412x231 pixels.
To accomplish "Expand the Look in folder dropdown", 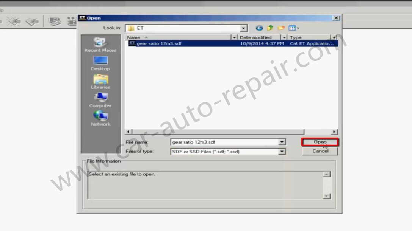I will (x=244, y=28).
